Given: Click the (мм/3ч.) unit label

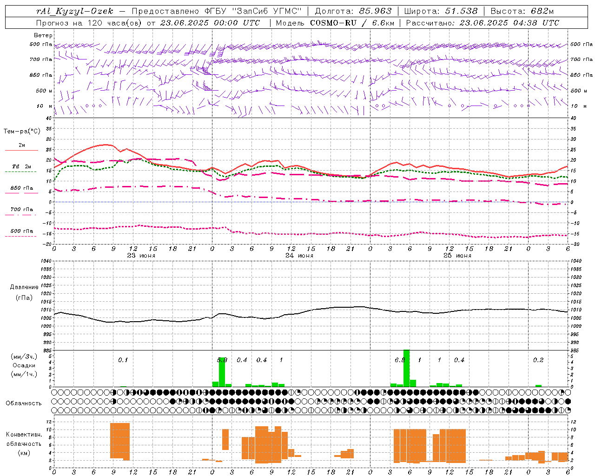Looking at the screenshot, I should 24,357.
